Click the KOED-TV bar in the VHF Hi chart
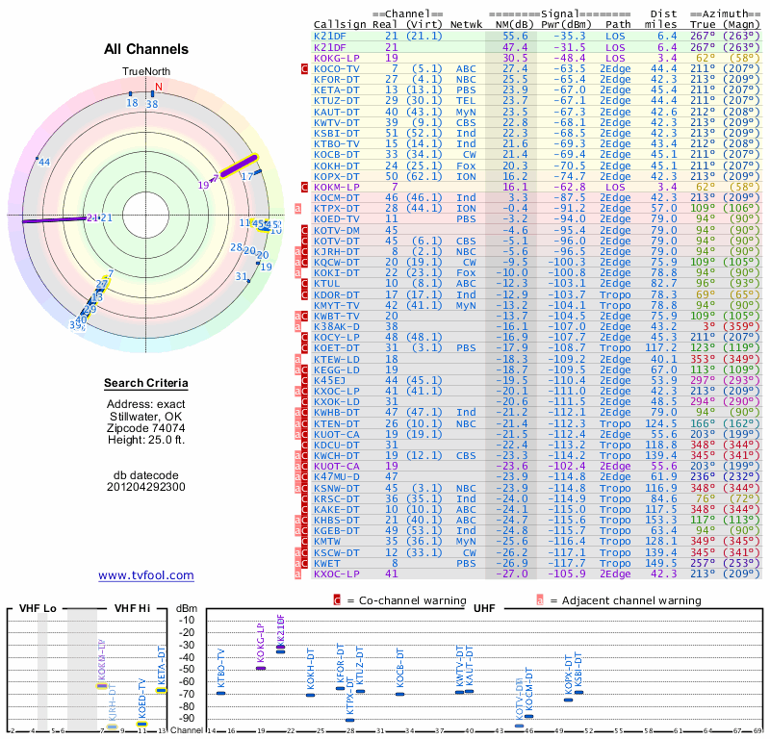 (141, 723)
